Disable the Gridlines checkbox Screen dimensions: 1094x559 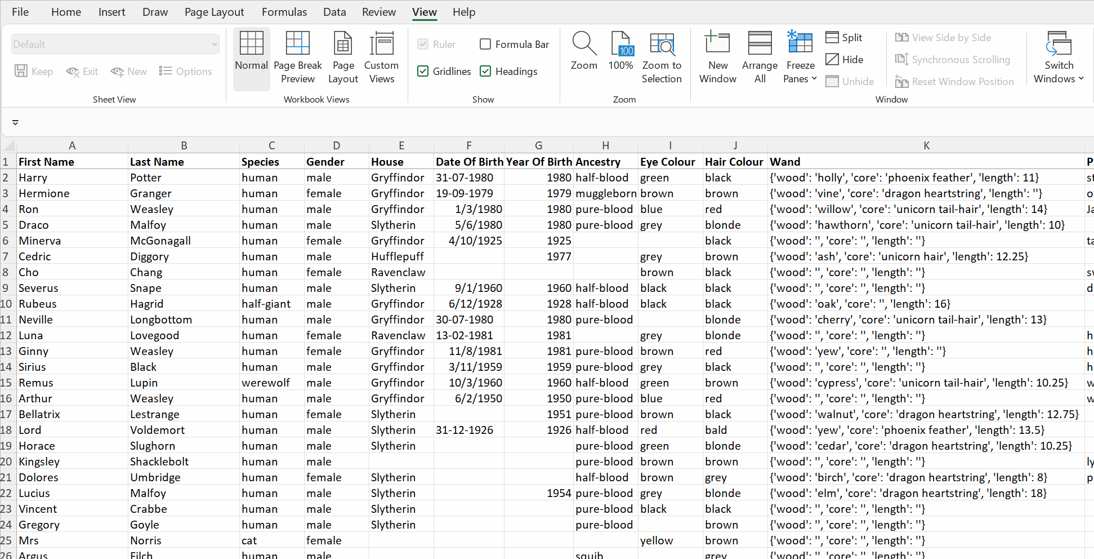pyautogui.click(x=423, y=71)
